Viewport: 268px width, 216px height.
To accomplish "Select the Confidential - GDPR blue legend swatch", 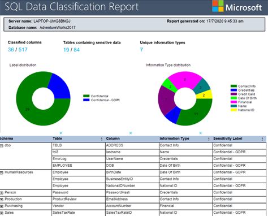I will click(x=87, y=100).
